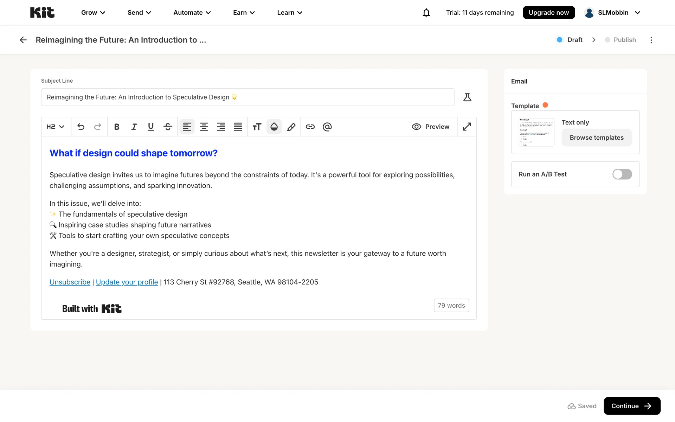Screen dimensions: 675x422
Task: Center-align the text
Action: 204,127
